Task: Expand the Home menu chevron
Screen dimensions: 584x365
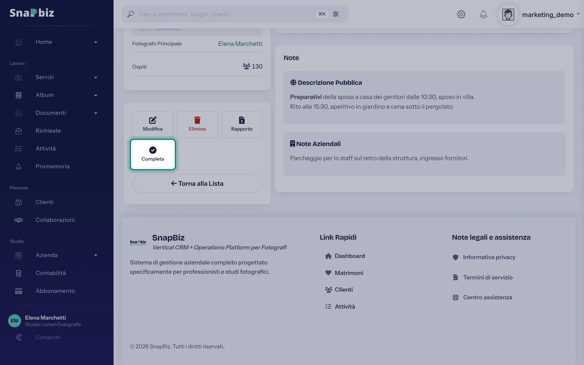Action: [x=96, y=42]
